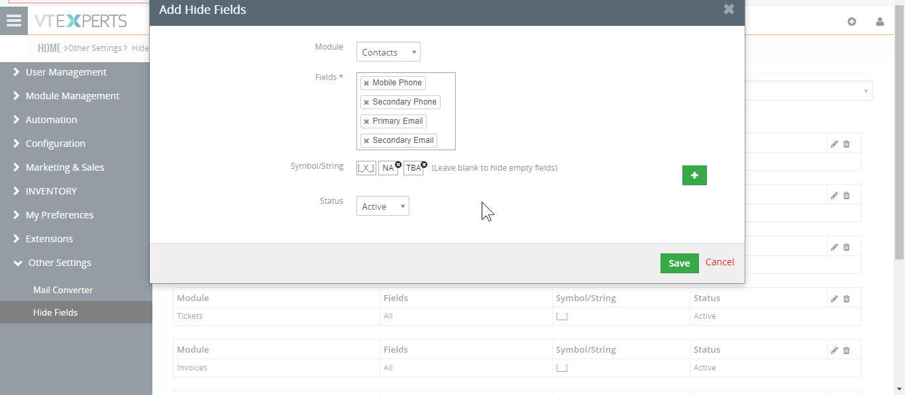Viewport: 905px width, 395px height.
Task: Remove the Mobile Phone field tag
Action: 366,83
